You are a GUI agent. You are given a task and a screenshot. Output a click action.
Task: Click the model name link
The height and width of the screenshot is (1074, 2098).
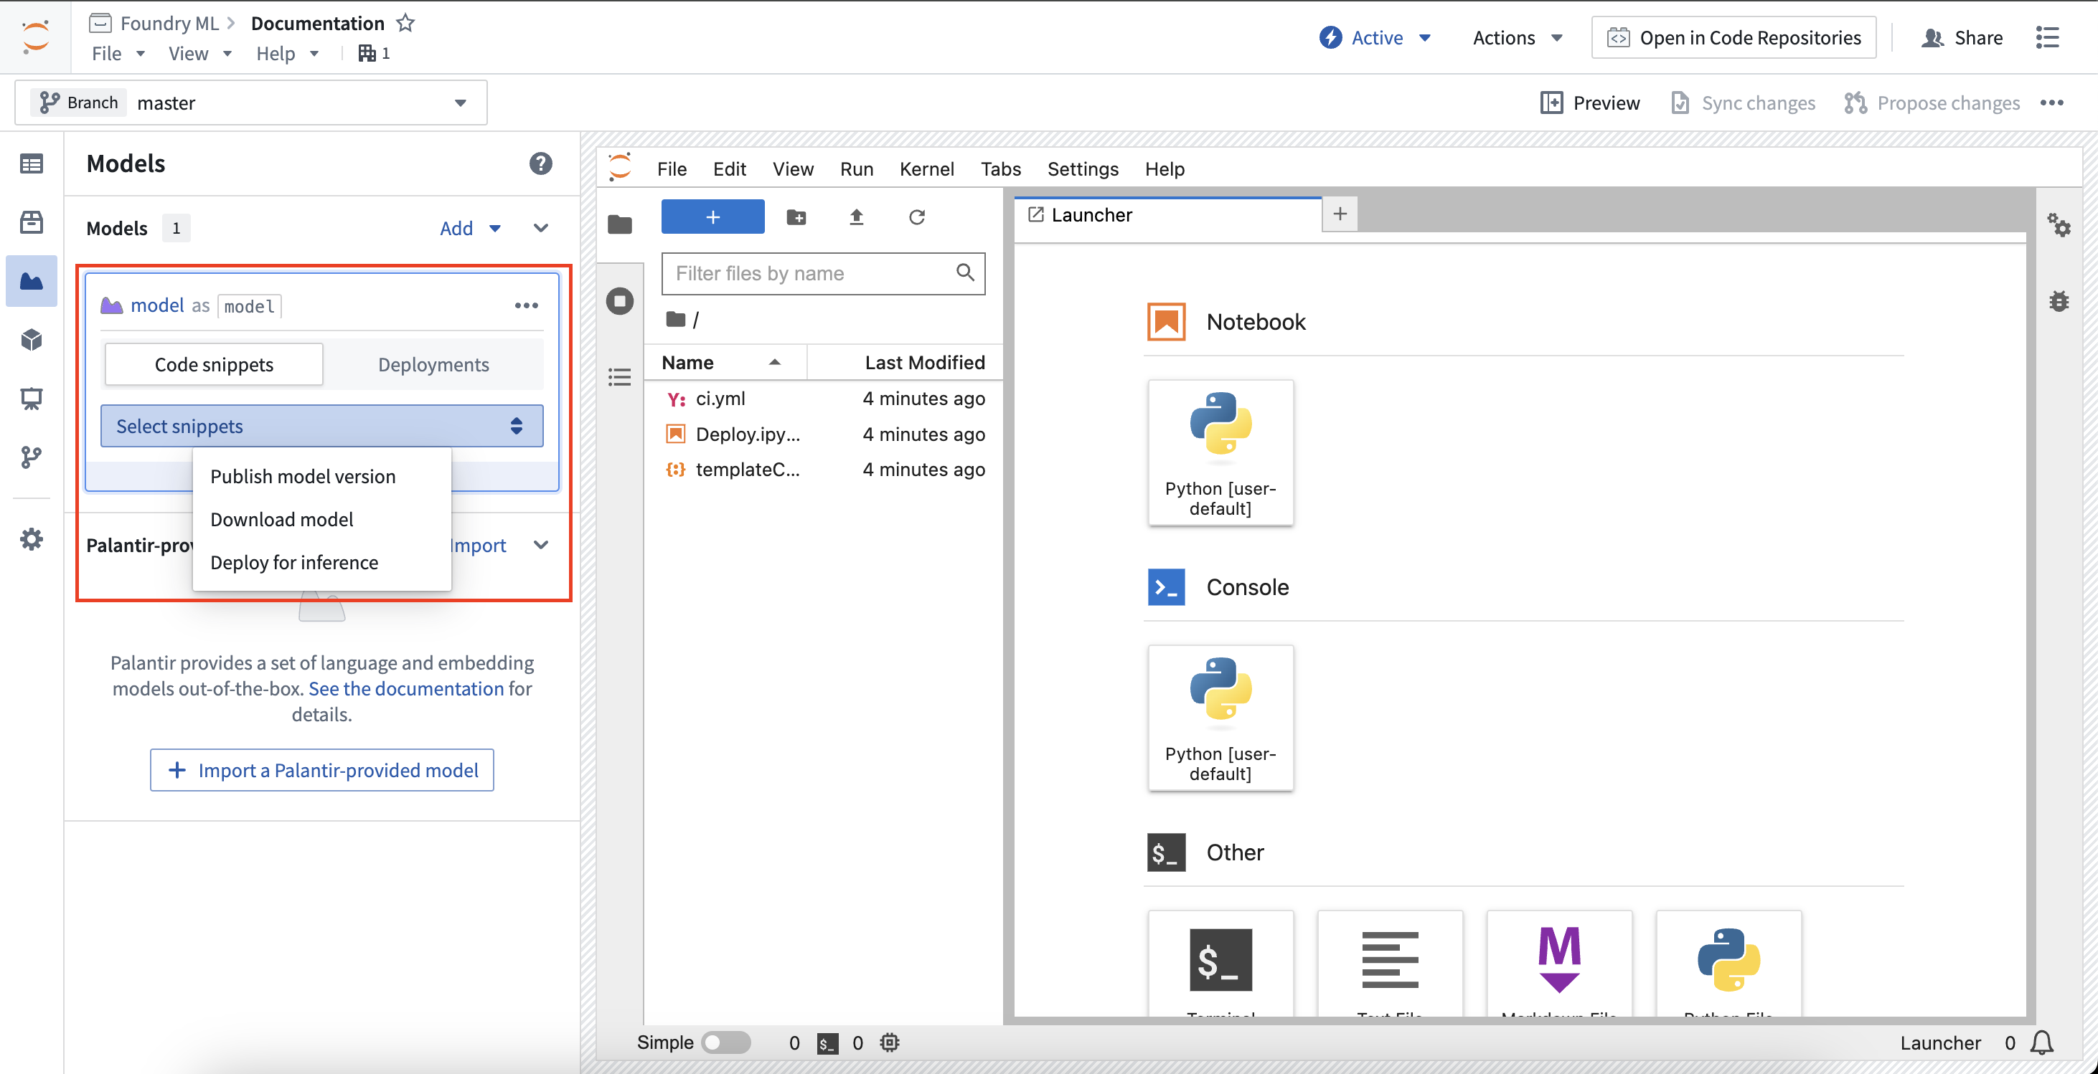tap(156, 305)
